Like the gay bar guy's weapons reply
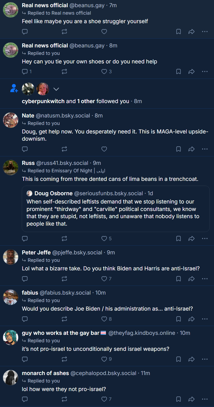Image resolution: width=214 pixels, height=407 pixels. pos(104,359)
